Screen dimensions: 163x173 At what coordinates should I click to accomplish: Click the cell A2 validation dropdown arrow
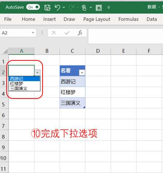pos(37,73)
